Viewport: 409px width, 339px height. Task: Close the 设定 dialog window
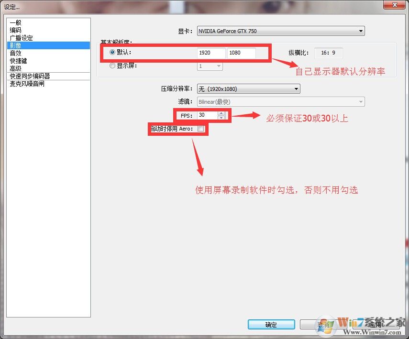coord(394,5)
